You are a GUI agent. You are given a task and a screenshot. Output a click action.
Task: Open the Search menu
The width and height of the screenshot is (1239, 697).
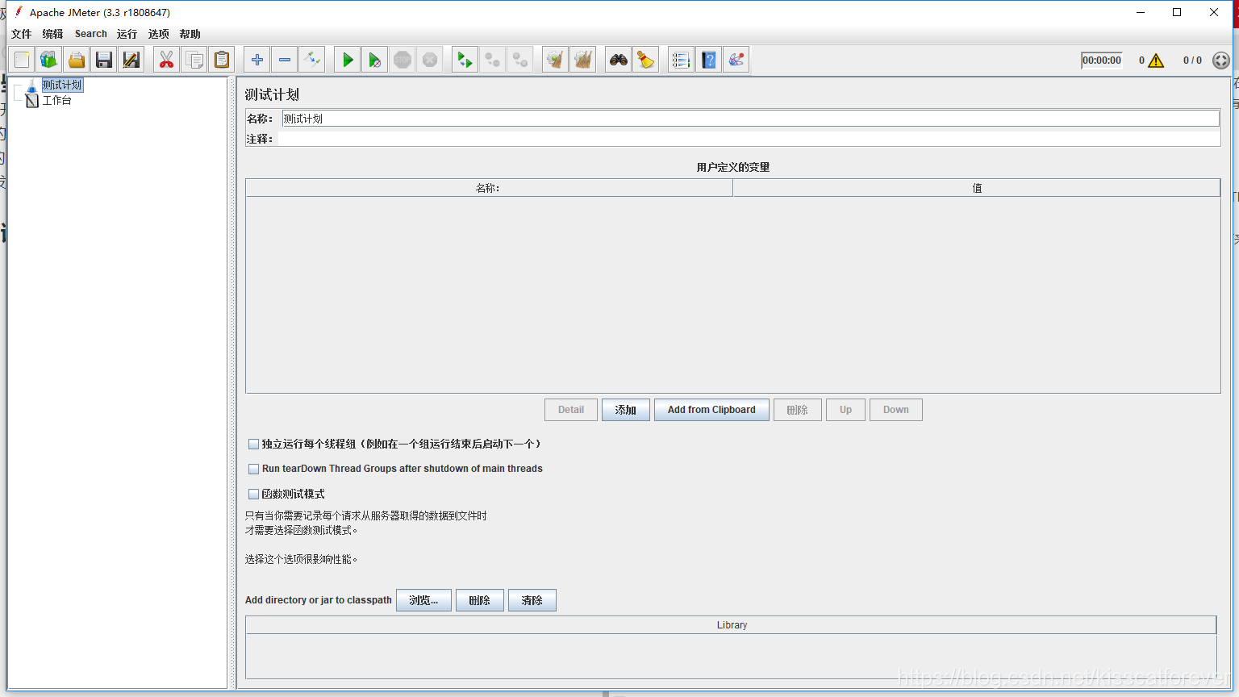coord(91,34)
